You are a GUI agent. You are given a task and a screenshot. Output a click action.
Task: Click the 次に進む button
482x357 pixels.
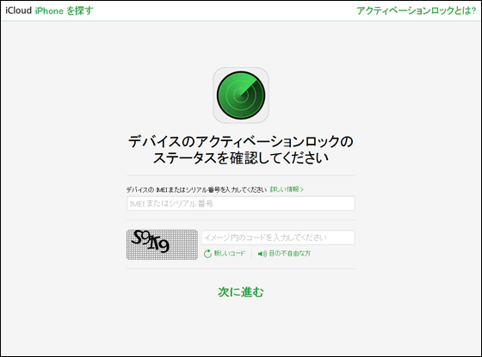[x=241, y=292]
